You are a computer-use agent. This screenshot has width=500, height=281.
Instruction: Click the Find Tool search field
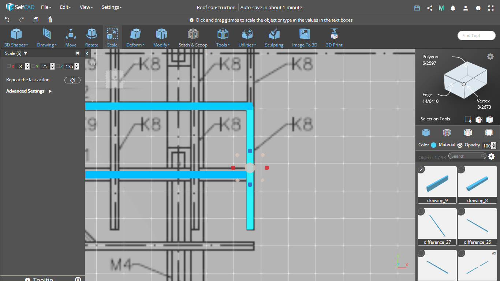tap(477, 35)
